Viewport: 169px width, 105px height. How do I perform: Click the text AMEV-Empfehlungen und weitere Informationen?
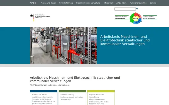coord(50,85)
